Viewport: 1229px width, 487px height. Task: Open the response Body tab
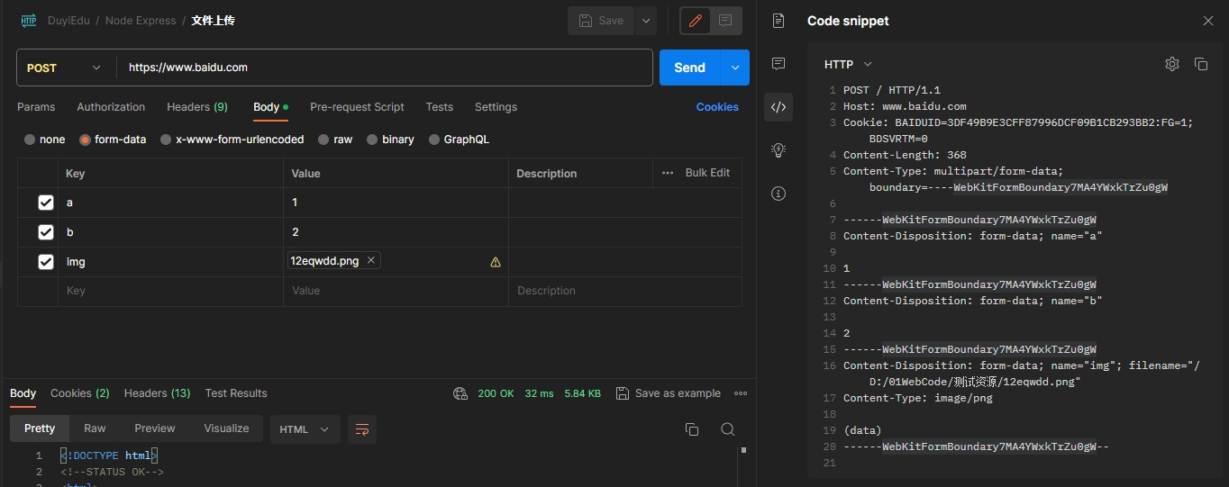(x=23, y=393)
